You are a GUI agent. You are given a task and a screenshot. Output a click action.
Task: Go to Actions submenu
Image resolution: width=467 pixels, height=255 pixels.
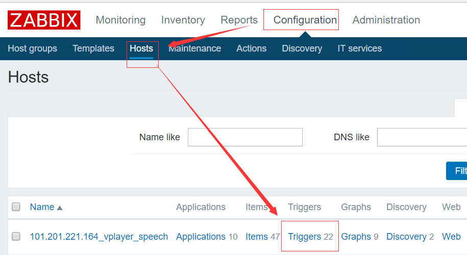click(252, 48)
